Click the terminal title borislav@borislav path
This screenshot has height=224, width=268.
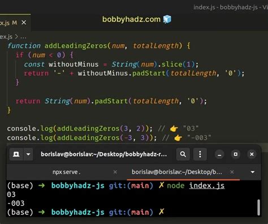[x=103, y=154]
